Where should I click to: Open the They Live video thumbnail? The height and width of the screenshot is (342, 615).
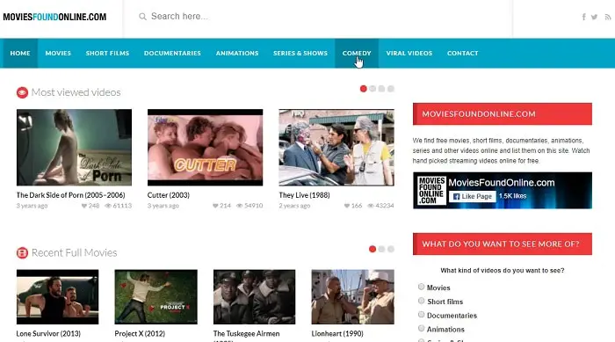[336, 147]
